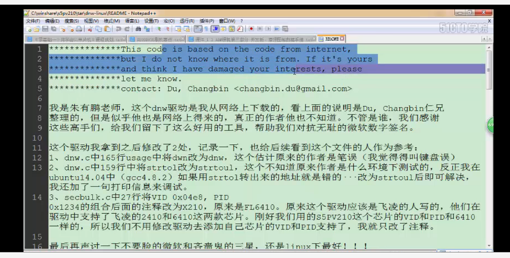Click the toolbar icon two left of Record Macro
This screenshot has width=510, height=258.
231,29
